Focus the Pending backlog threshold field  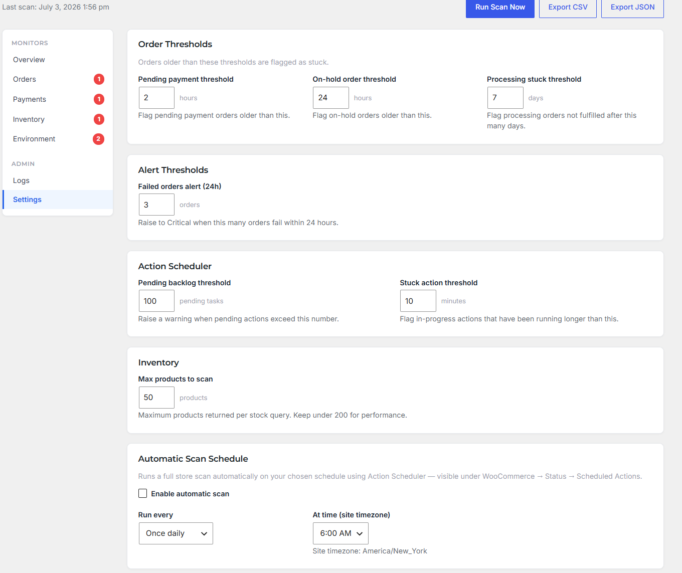(156, 301)
